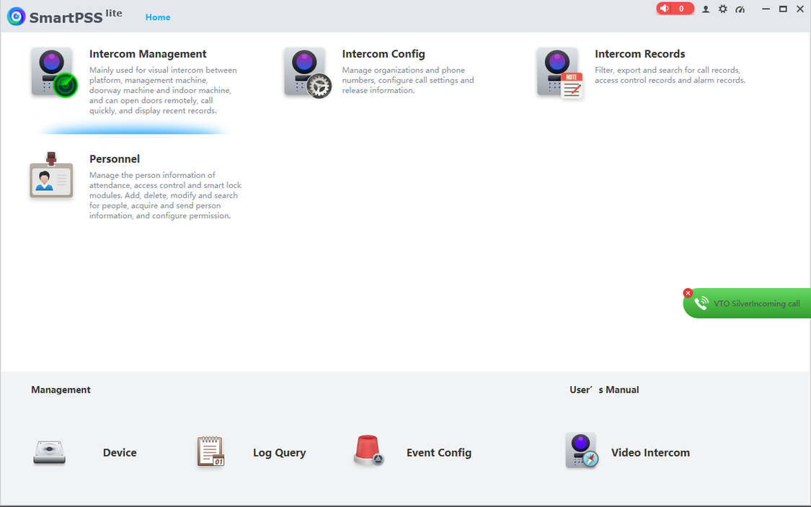Minimize the SmartPSS window
The height and width of the screenshot is (507, 811).
[766, 9]
